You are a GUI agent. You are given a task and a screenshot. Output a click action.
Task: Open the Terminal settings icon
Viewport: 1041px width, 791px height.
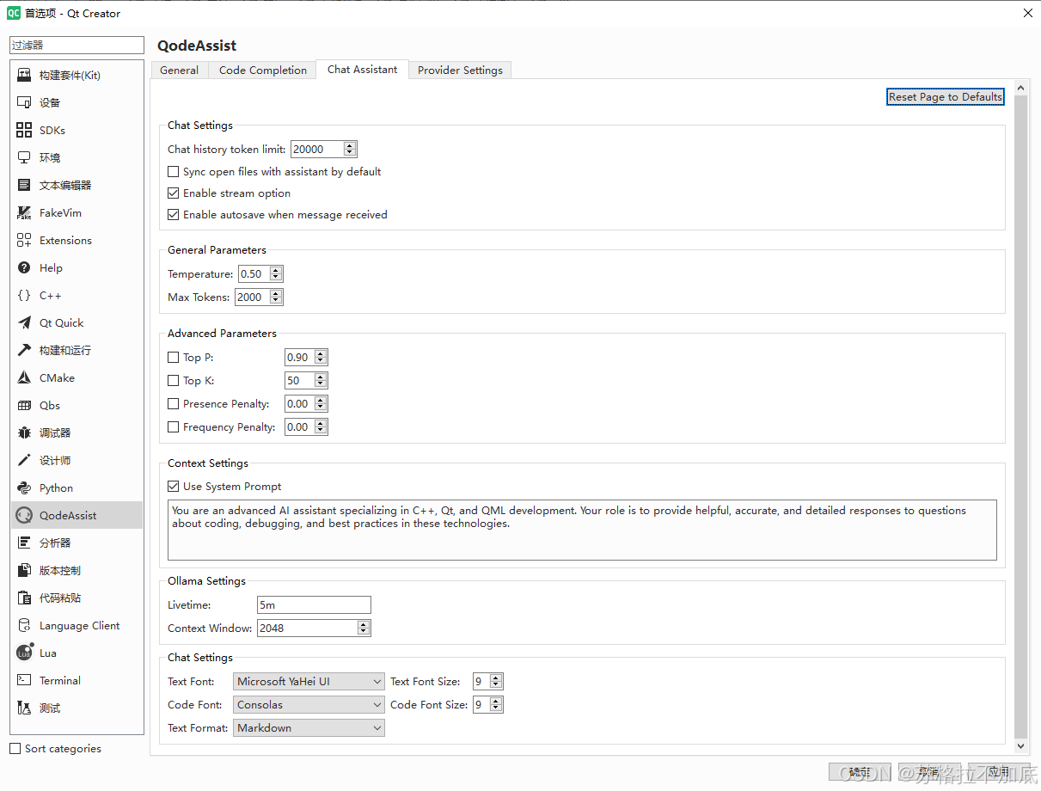pos(24,681)
